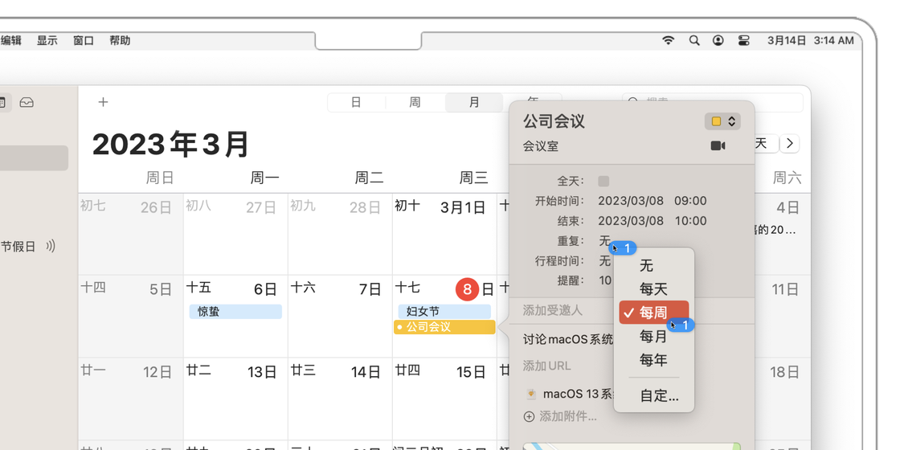Viewport: 900px width, 450px height.
Task: Click the macOS 13 attachment file icon
Action: [531, 394]
